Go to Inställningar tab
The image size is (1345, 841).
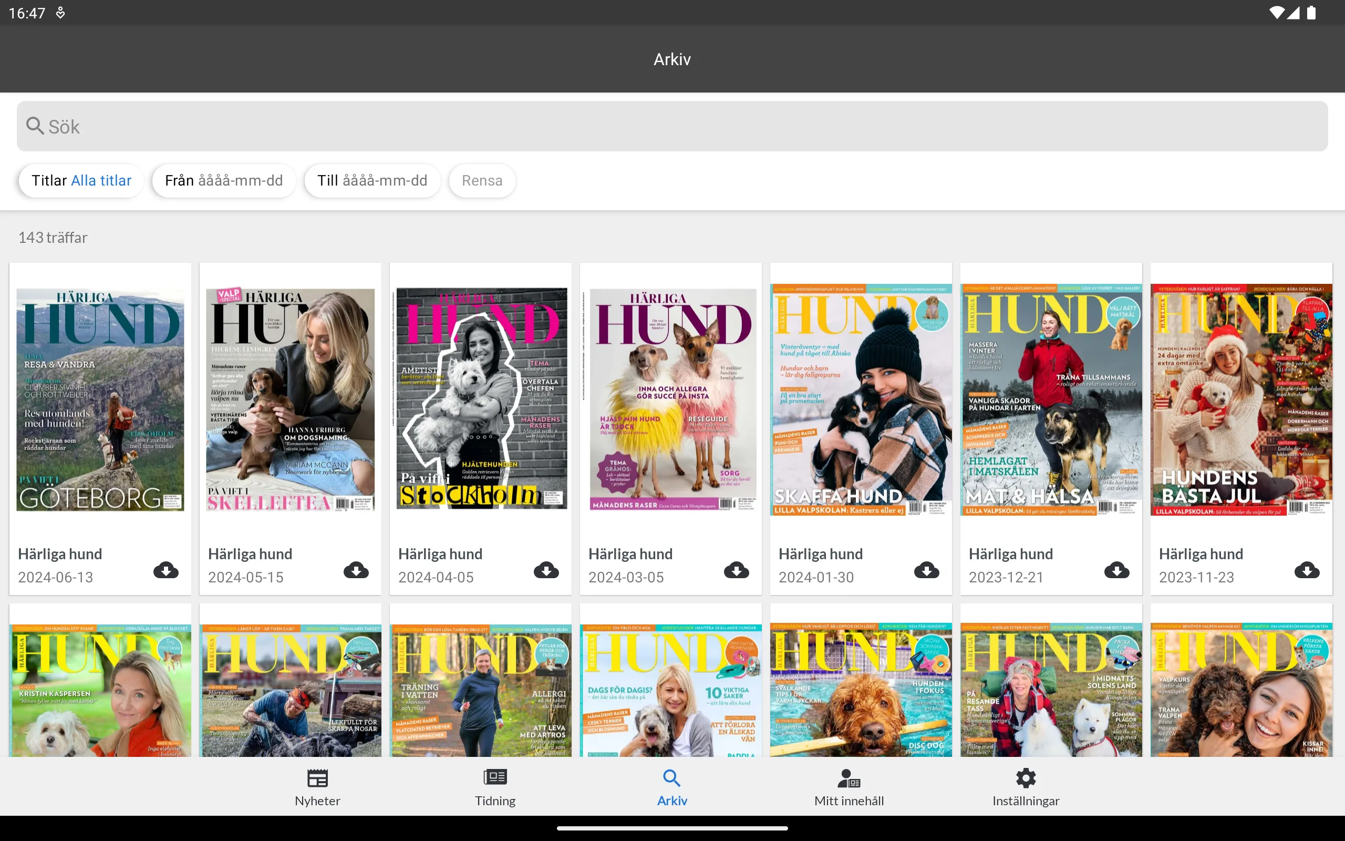tap(1026, 788)
